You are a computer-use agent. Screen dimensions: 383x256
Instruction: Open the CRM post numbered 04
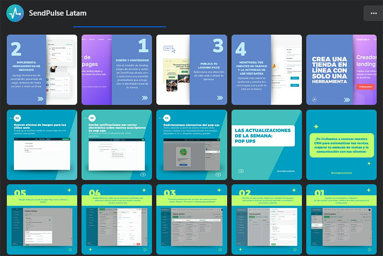pos(117,219)
